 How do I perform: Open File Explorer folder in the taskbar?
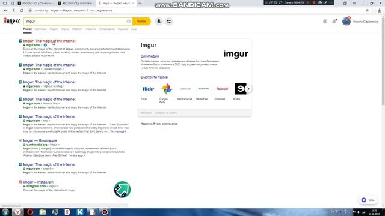coord(43,212)
